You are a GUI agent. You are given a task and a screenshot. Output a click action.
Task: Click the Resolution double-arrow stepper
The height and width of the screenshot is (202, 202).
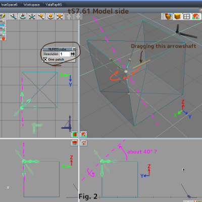[73, 54]
